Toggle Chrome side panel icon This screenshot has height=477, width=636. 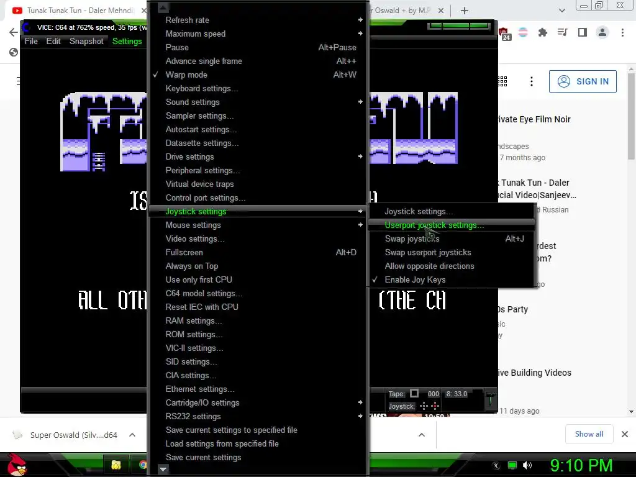tap(583, 32)
